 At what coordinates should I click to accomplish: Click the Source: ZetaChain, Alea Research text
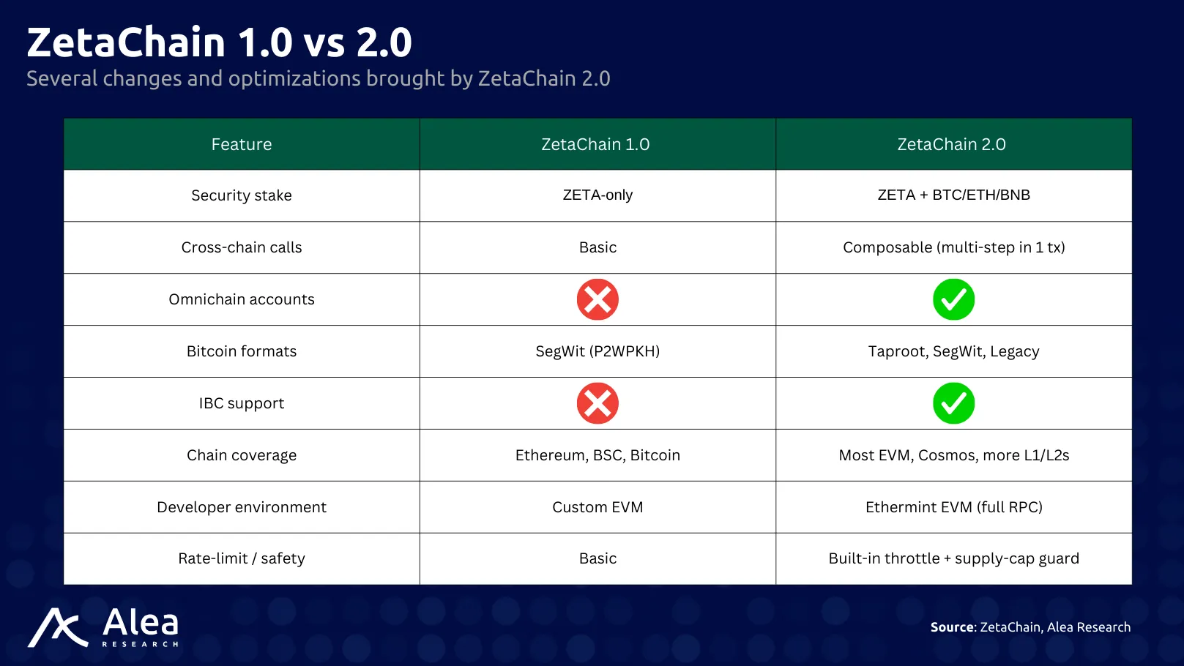click(1030, 627)
